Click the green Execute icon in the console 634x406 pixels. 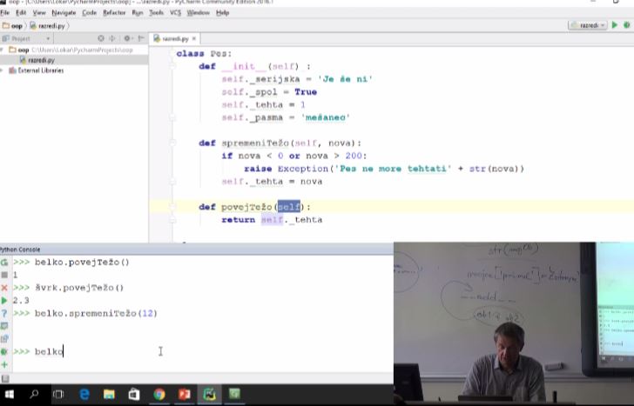coord(4,300)
